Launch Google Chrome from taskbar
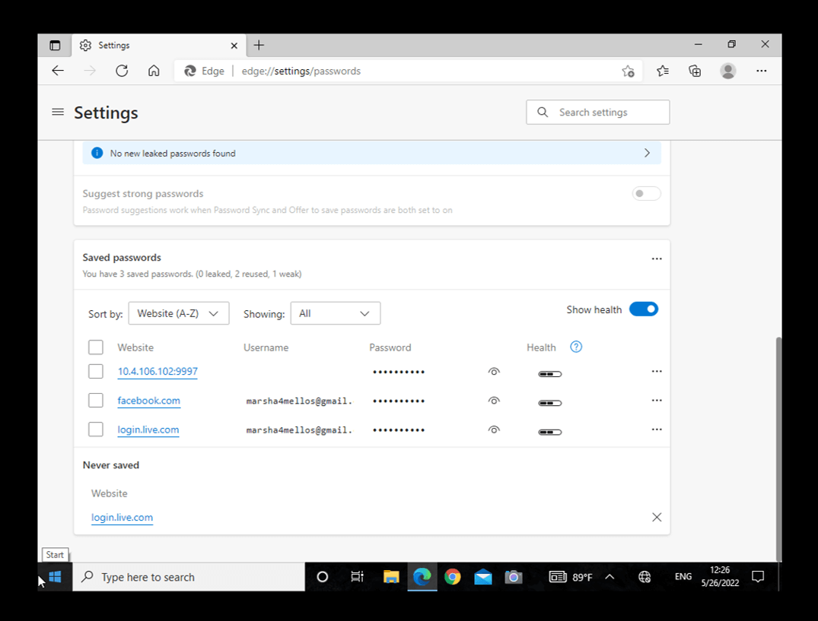 coord(452,577)
